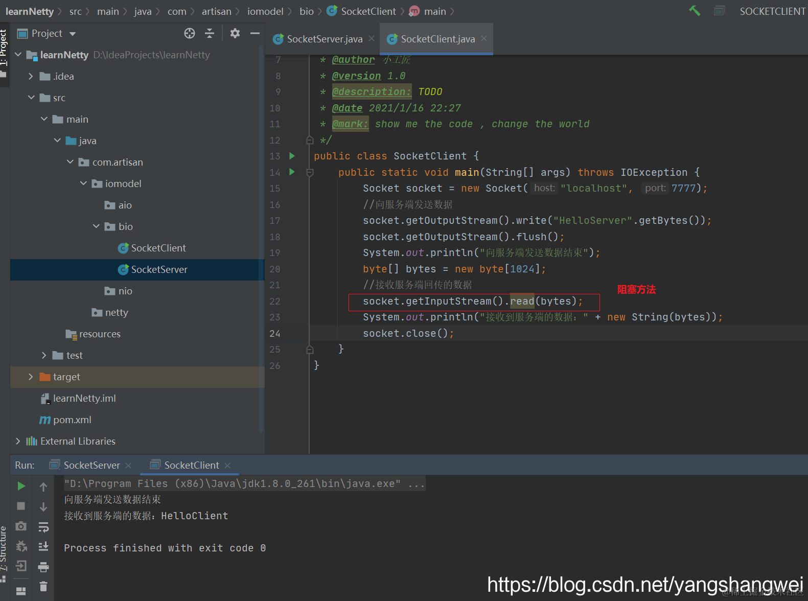
Task: Toggle the fold marker at line 25
Action: click(310, 349)
